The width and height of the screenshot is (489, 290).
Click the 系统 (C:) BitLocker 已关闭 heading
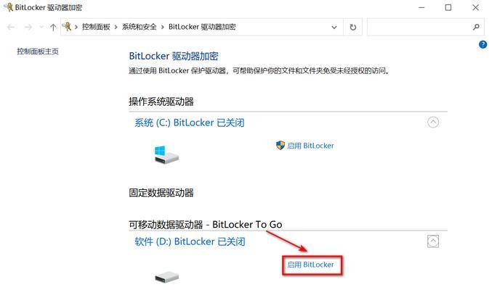pos(190,123)
